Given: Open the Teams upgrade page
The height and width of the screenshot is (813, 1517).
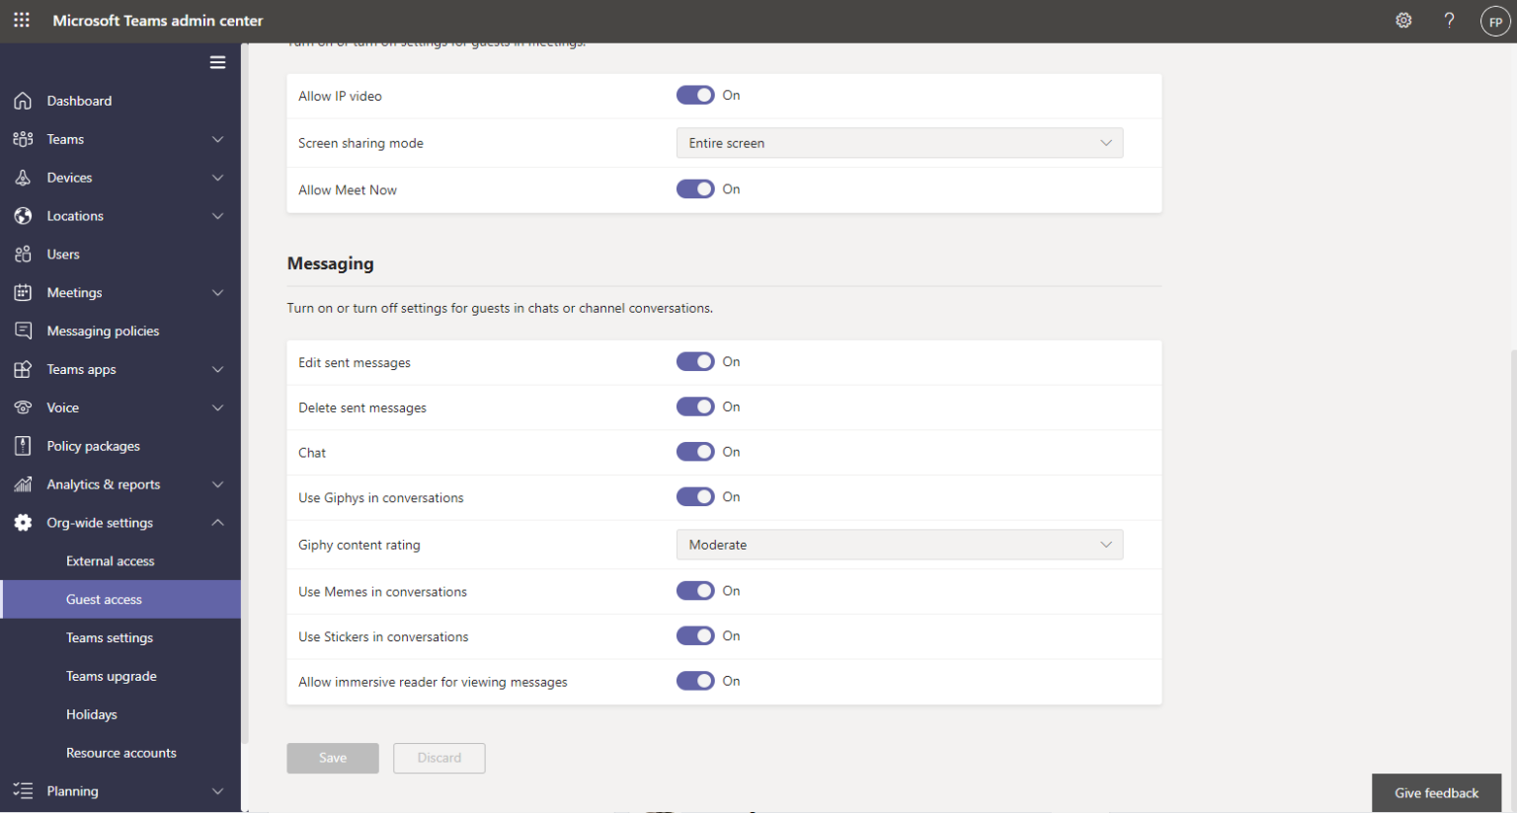Looking at the screenshot, I should pos(111,675).
